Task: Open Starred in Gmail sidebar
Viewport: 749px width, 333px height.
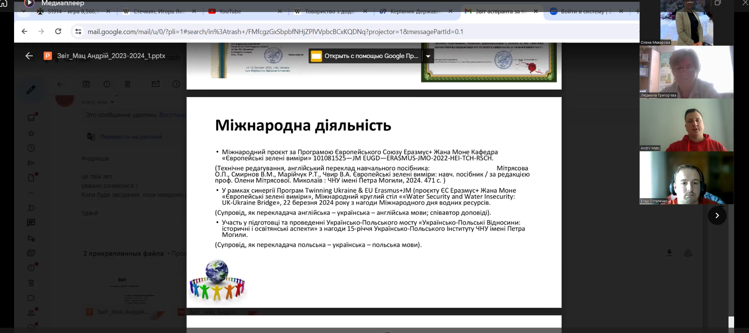Action: pyautogui.click(x=31, y=133)
